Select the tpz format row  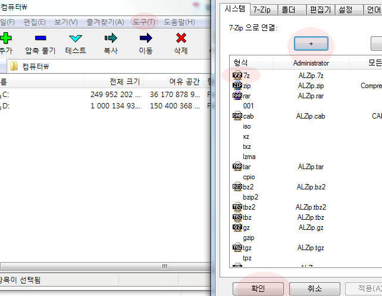tap(306, 258)
